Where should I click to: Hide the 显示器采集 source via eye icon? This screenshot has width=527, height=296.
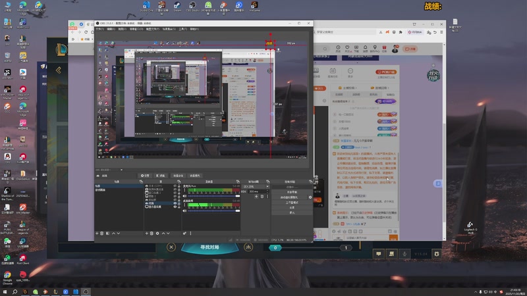point(175,207)
